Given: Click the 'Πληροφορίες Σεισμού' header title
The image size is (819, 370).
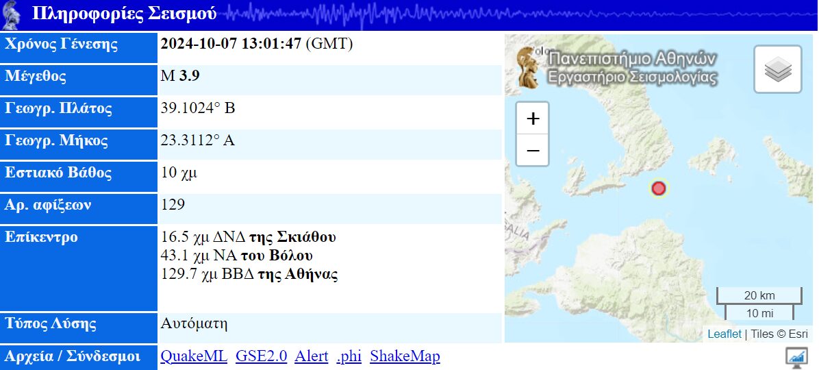Looking at the screenshot, I should 124,14.
